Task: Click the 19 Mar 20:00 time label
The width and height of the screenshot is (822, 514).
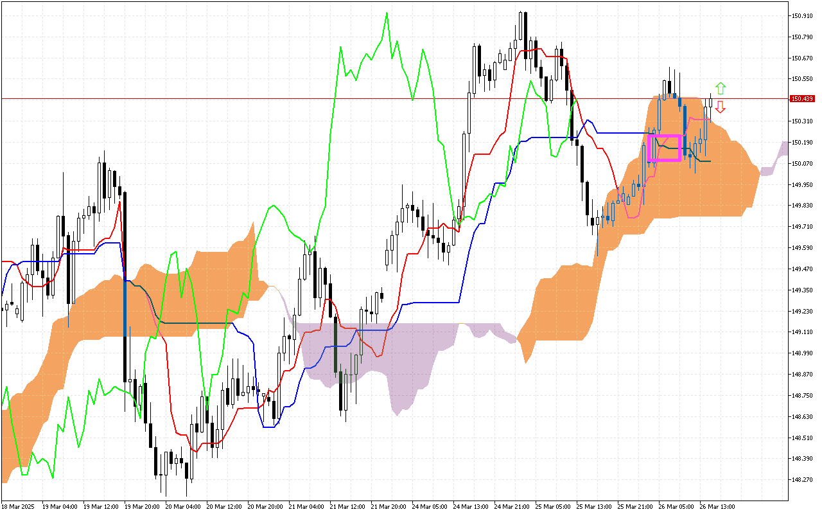Action: click(x=142, y=506)
